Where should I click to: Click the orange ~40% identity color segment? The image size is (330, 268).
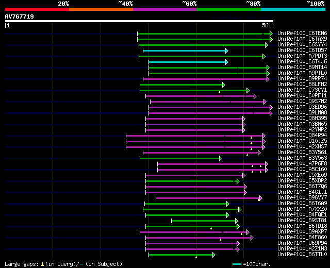101,9
